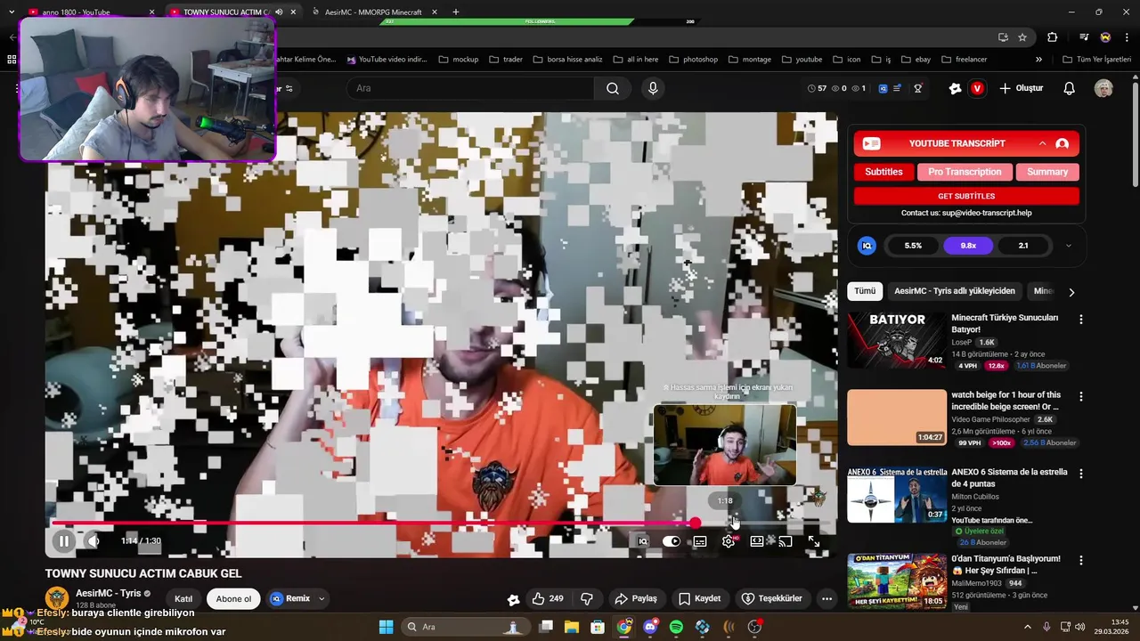Open the AesirMC - Tyris channel avatar

click(x=57, y=598)
